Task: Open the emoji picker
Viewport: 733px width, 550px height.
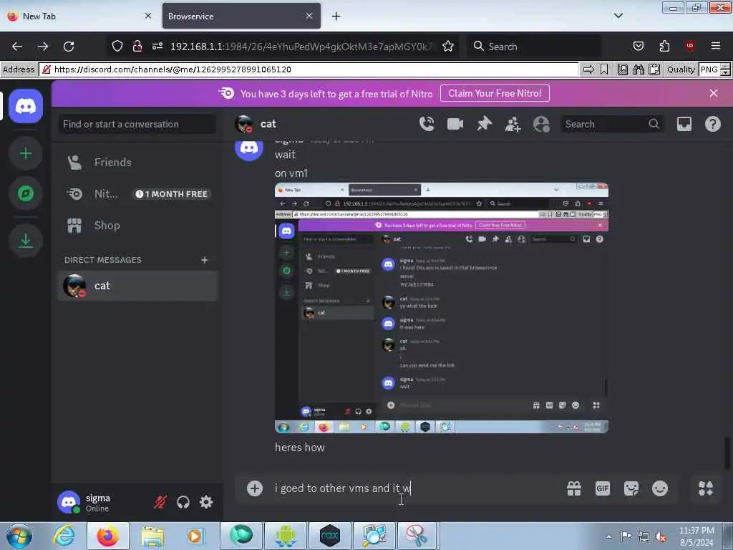Action: point(659,488)
